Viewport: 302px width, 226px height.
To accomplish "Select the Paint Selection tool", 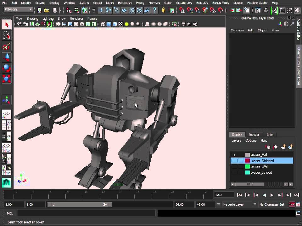I will (x=7, y=47).
